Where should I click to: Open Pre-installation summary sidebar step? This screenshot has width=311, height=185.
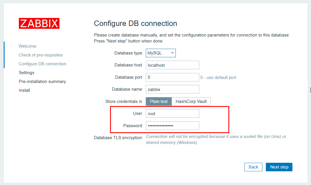(42, 82)
